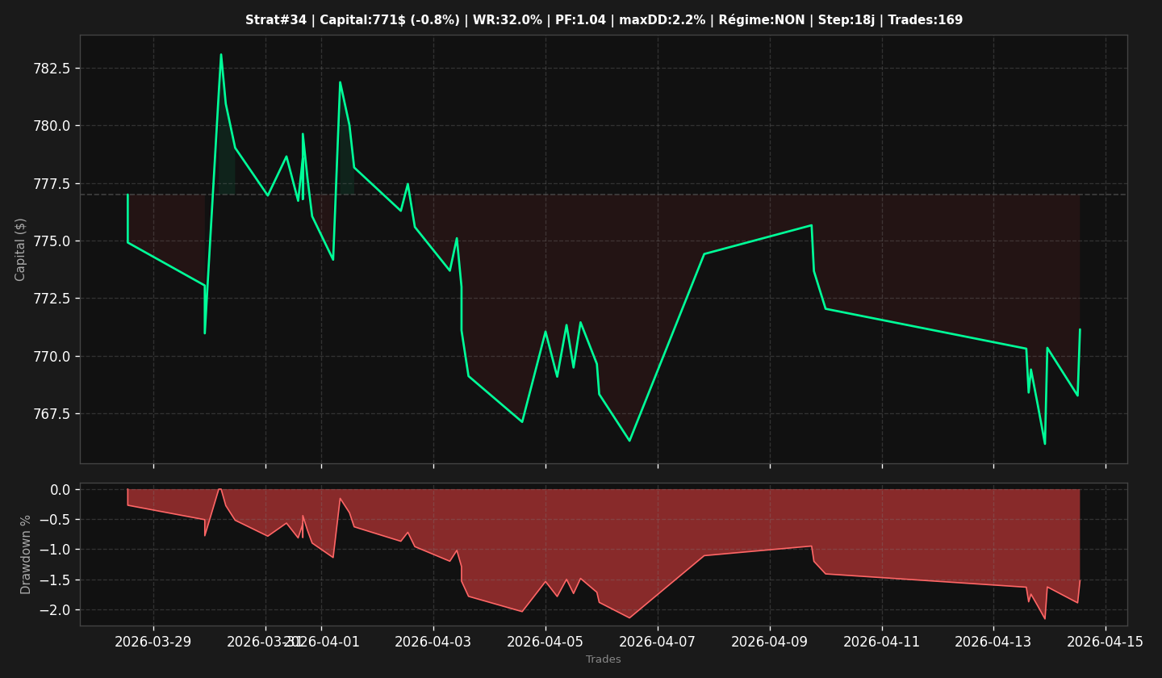Click the 2026-04-05 date tick label
The height and width of the screenshot is (678, 1162).
[545, 642]
